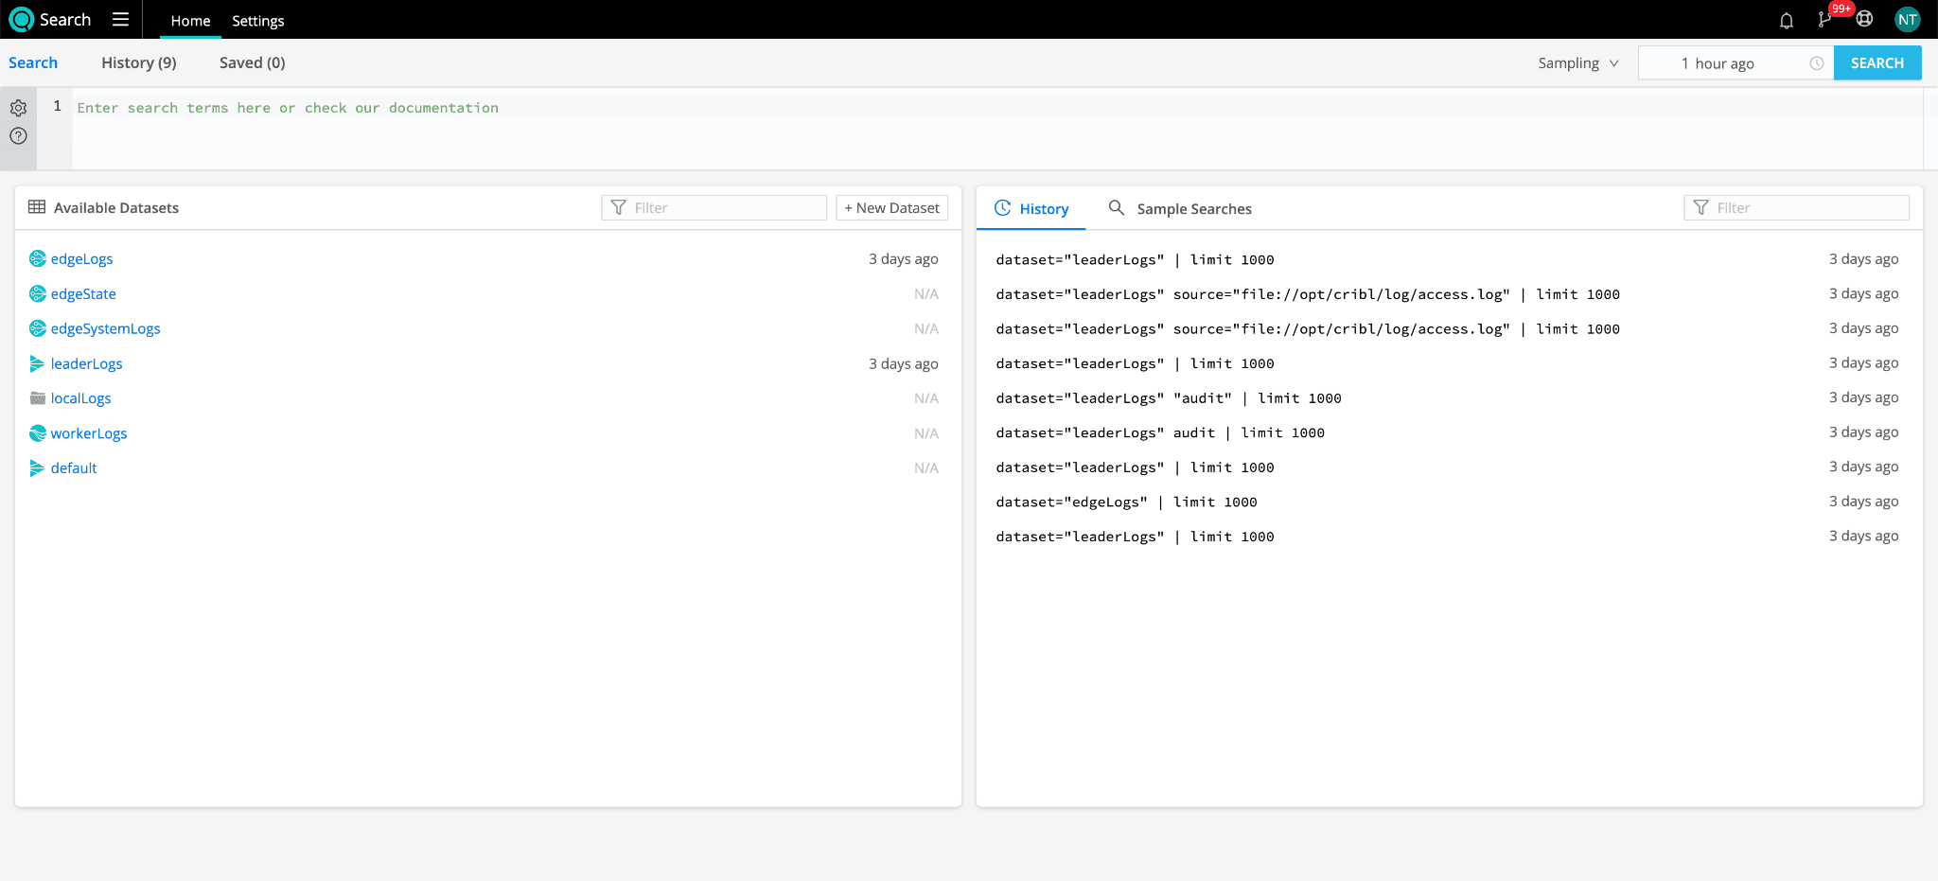Click the help lifebuoy icon in header
This screenshot has height=881, width=1938.
click(1864, 20)
